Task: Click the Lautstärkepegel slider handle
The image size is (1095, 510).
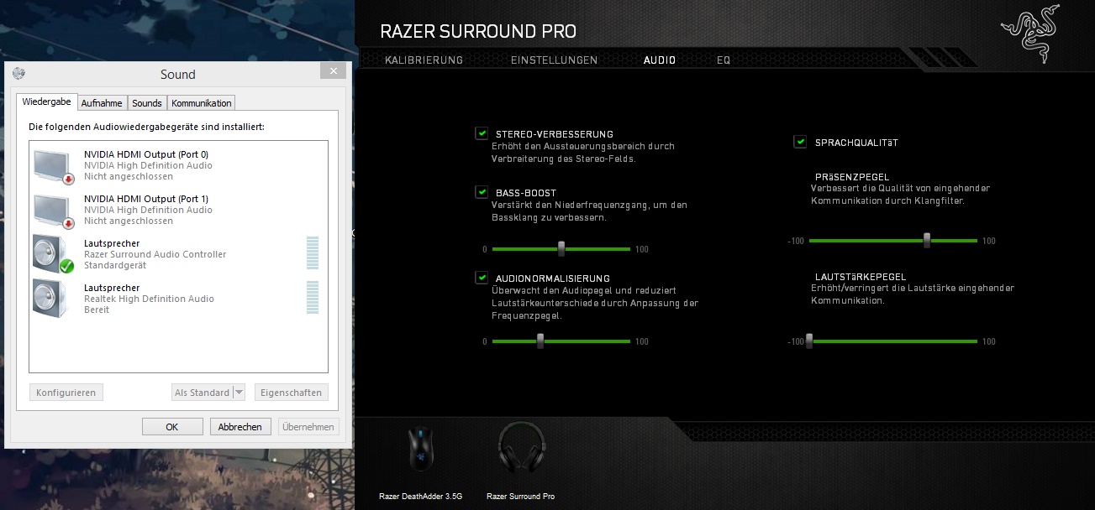Action: pos(809,341)
